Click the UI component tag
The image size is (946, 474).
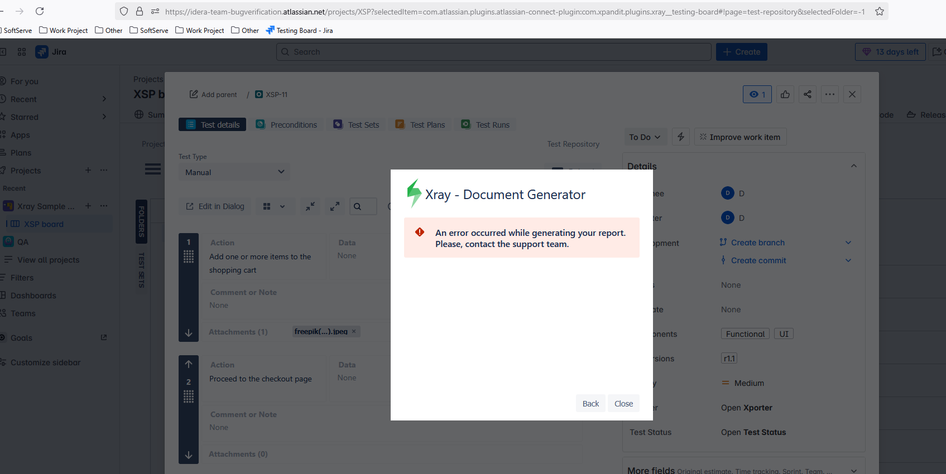coord(784,334)
